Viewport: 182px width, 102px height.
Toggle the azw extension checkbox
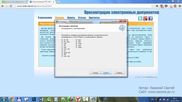click(76, 45)
